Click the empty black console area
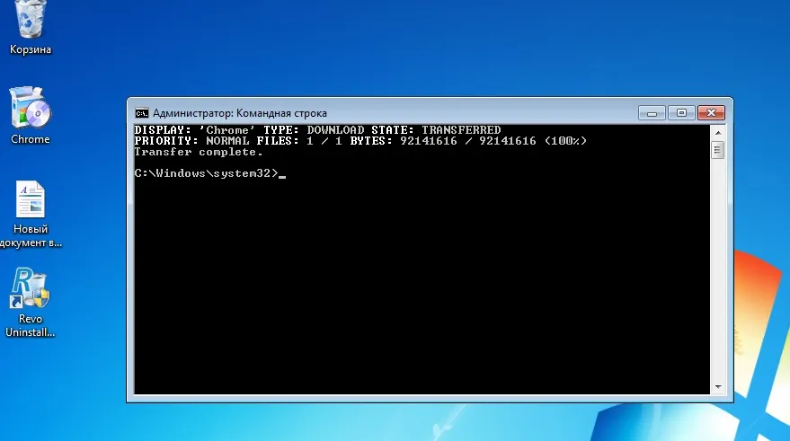Screen dimensions: 790x441 click(422, 287)
